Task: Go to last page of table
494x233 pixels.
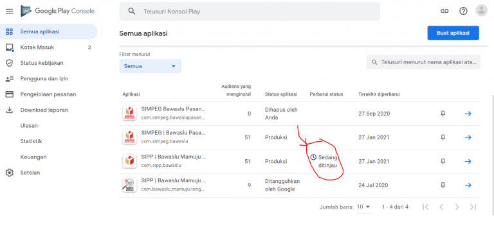Action: coord(473,207)
